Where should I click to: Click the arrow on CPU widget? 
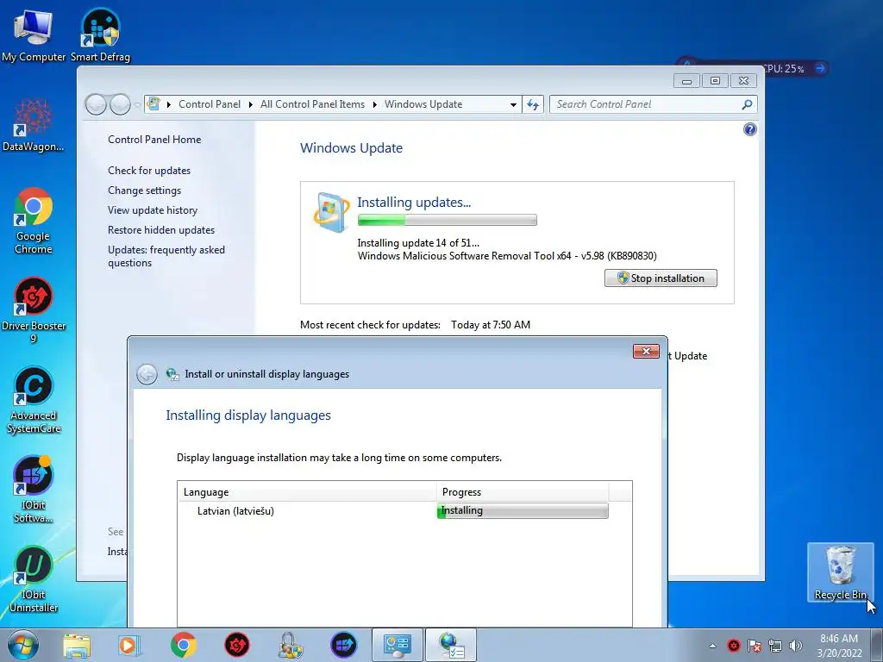tap(820, 68)
